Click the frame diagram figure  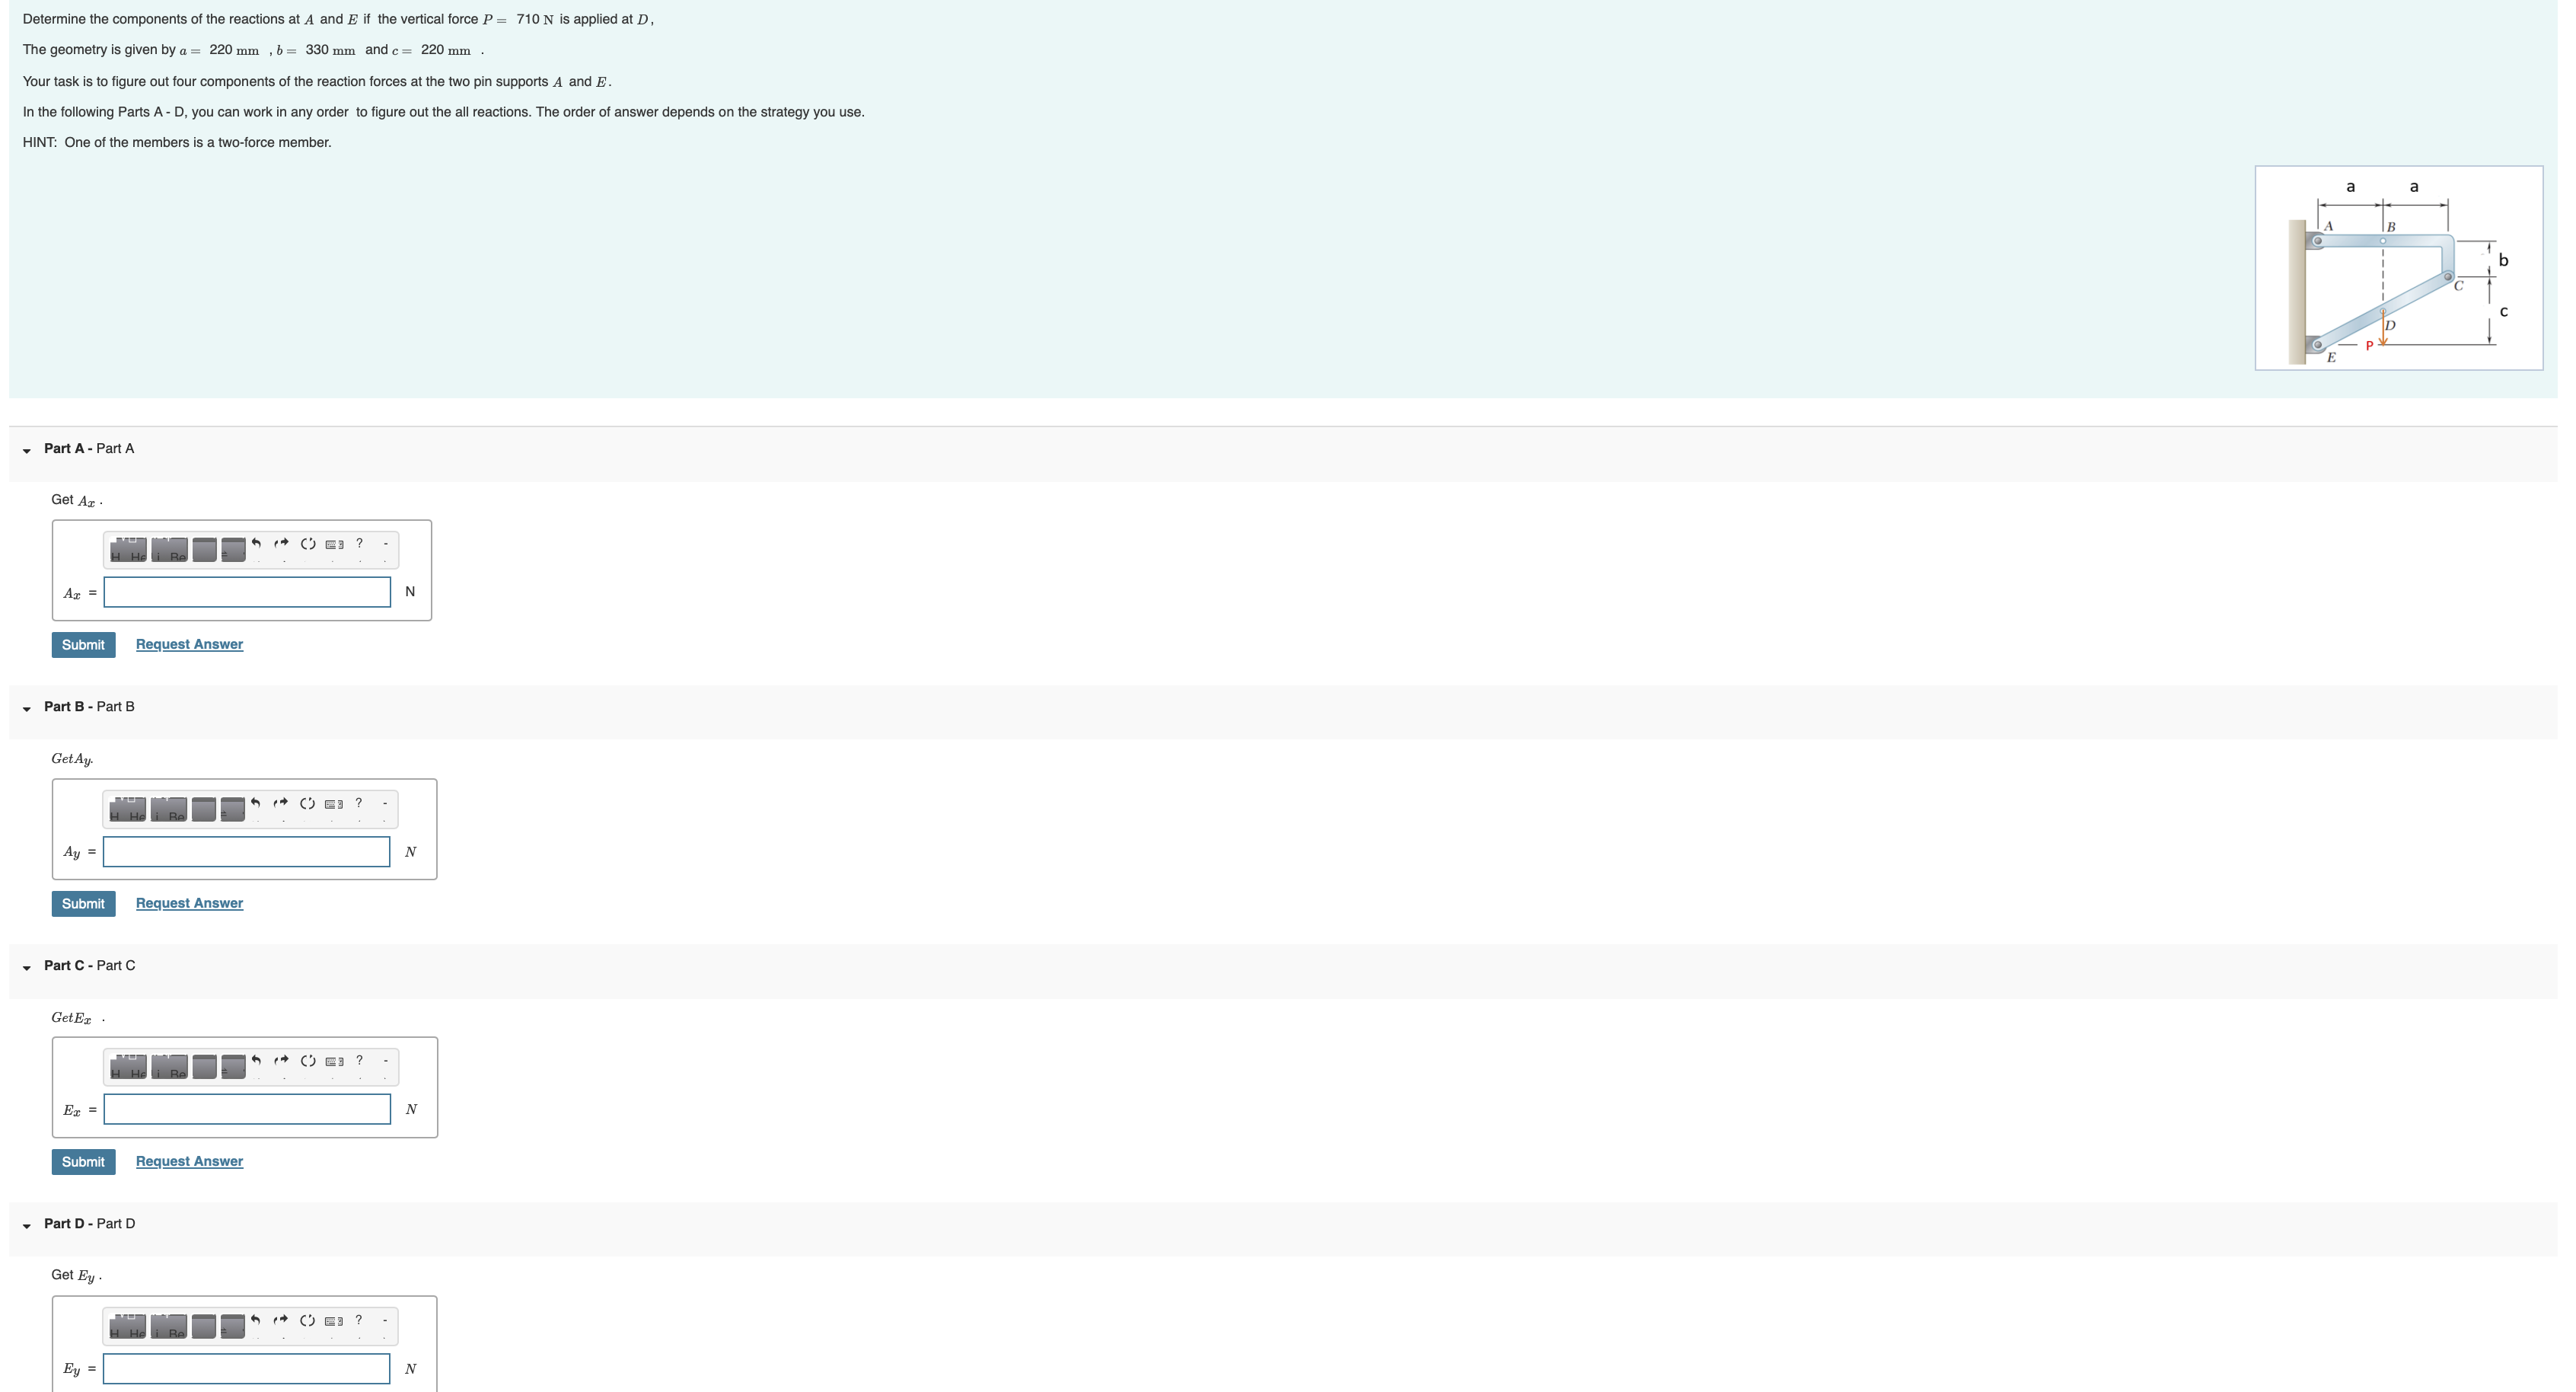(2398, 268)
